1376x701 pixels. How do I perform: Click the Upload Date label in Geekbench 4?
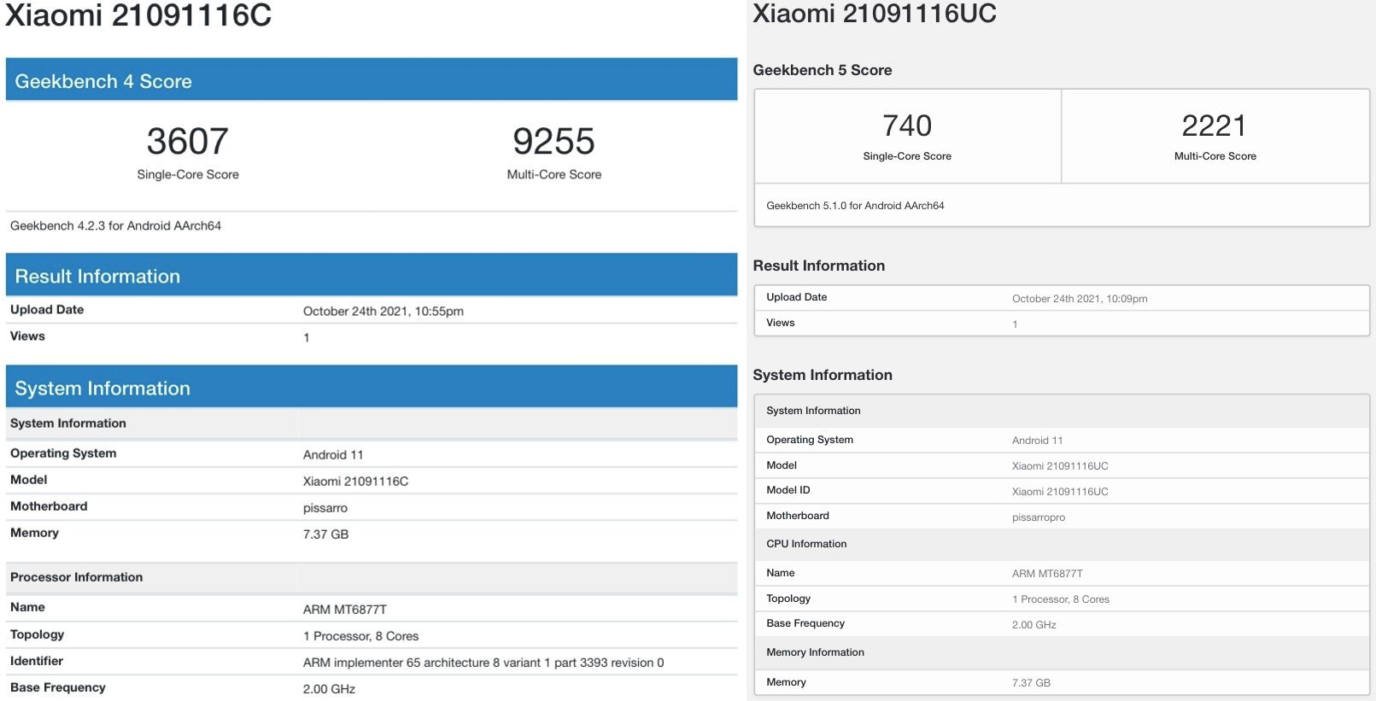[47, 310]
